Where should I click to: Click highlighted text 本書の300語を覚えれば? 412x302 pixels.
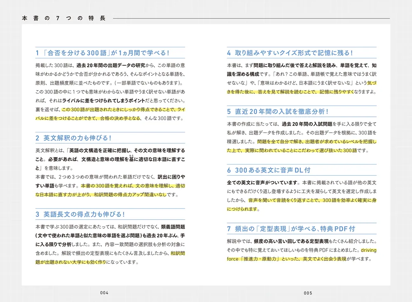coord(106,186)
